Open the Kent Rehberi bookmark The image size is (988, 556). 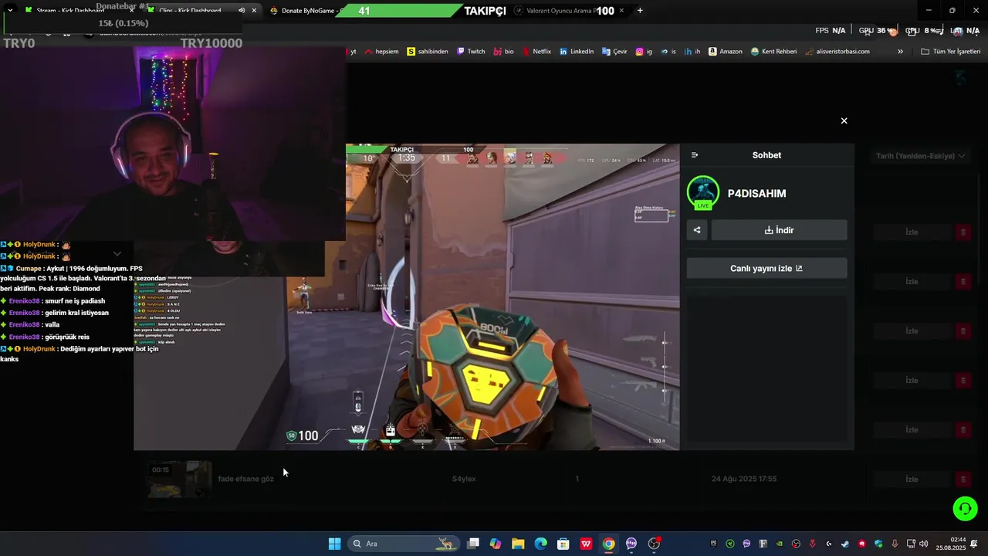coord(773,52)
